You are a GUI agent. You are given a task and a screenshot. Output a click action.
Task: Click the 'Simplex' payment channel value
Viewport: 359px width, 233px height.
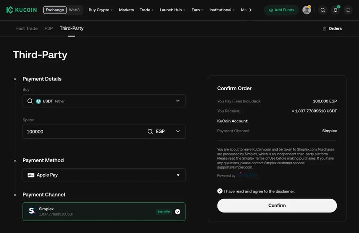click(330, 131)
